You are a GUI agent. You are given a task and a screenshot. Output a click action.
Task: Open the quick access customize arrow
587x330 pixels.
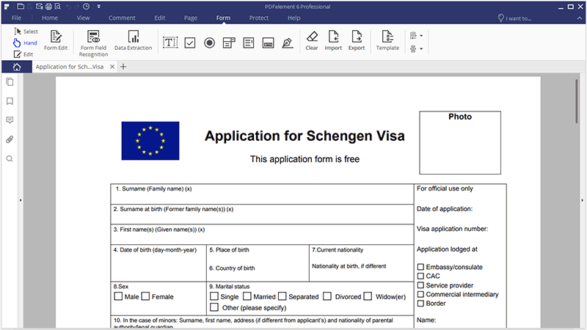[99, 7]
